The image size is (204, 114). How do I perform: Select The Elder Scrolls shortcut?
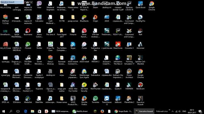(x=28, y=60)
